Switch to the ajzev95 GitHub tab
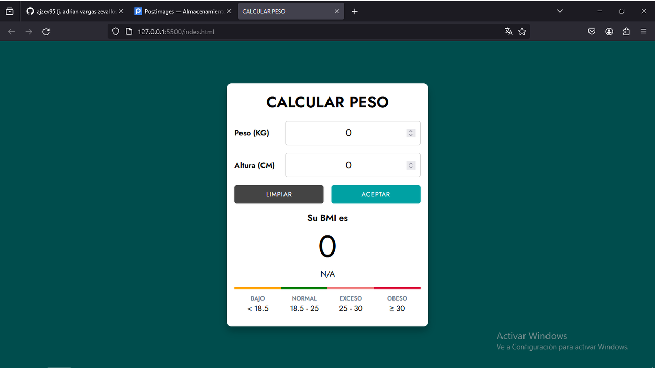The image size is (655, 368). [72, 11]
